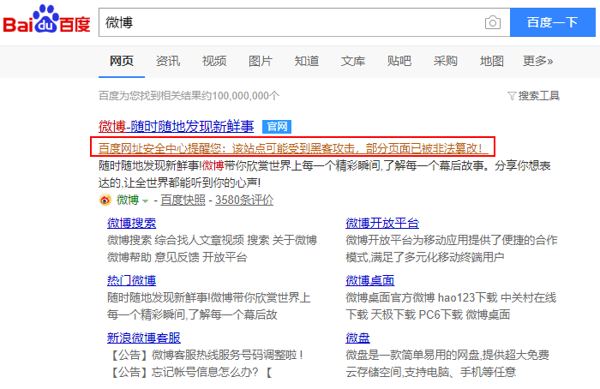Click the result count text 100,000,000个
This screenshot has width=600, height=389.
coord(246,96)
